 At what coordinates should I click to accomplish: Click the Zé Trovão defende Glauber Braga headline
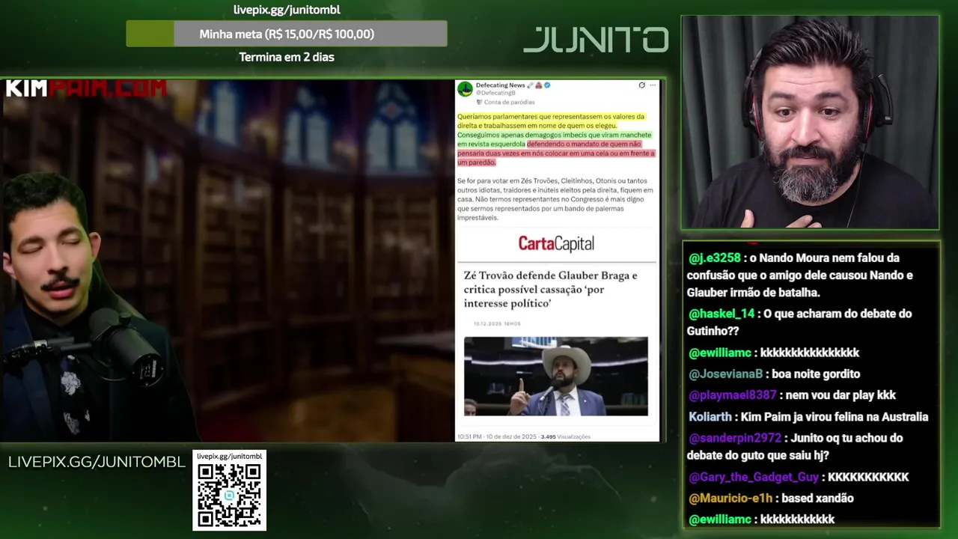click(x=550, y=289)
